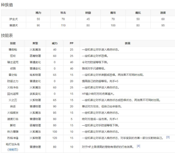Click the 技能石 link
This screenshot has height=153, width=175.
[x=13, y=149]
